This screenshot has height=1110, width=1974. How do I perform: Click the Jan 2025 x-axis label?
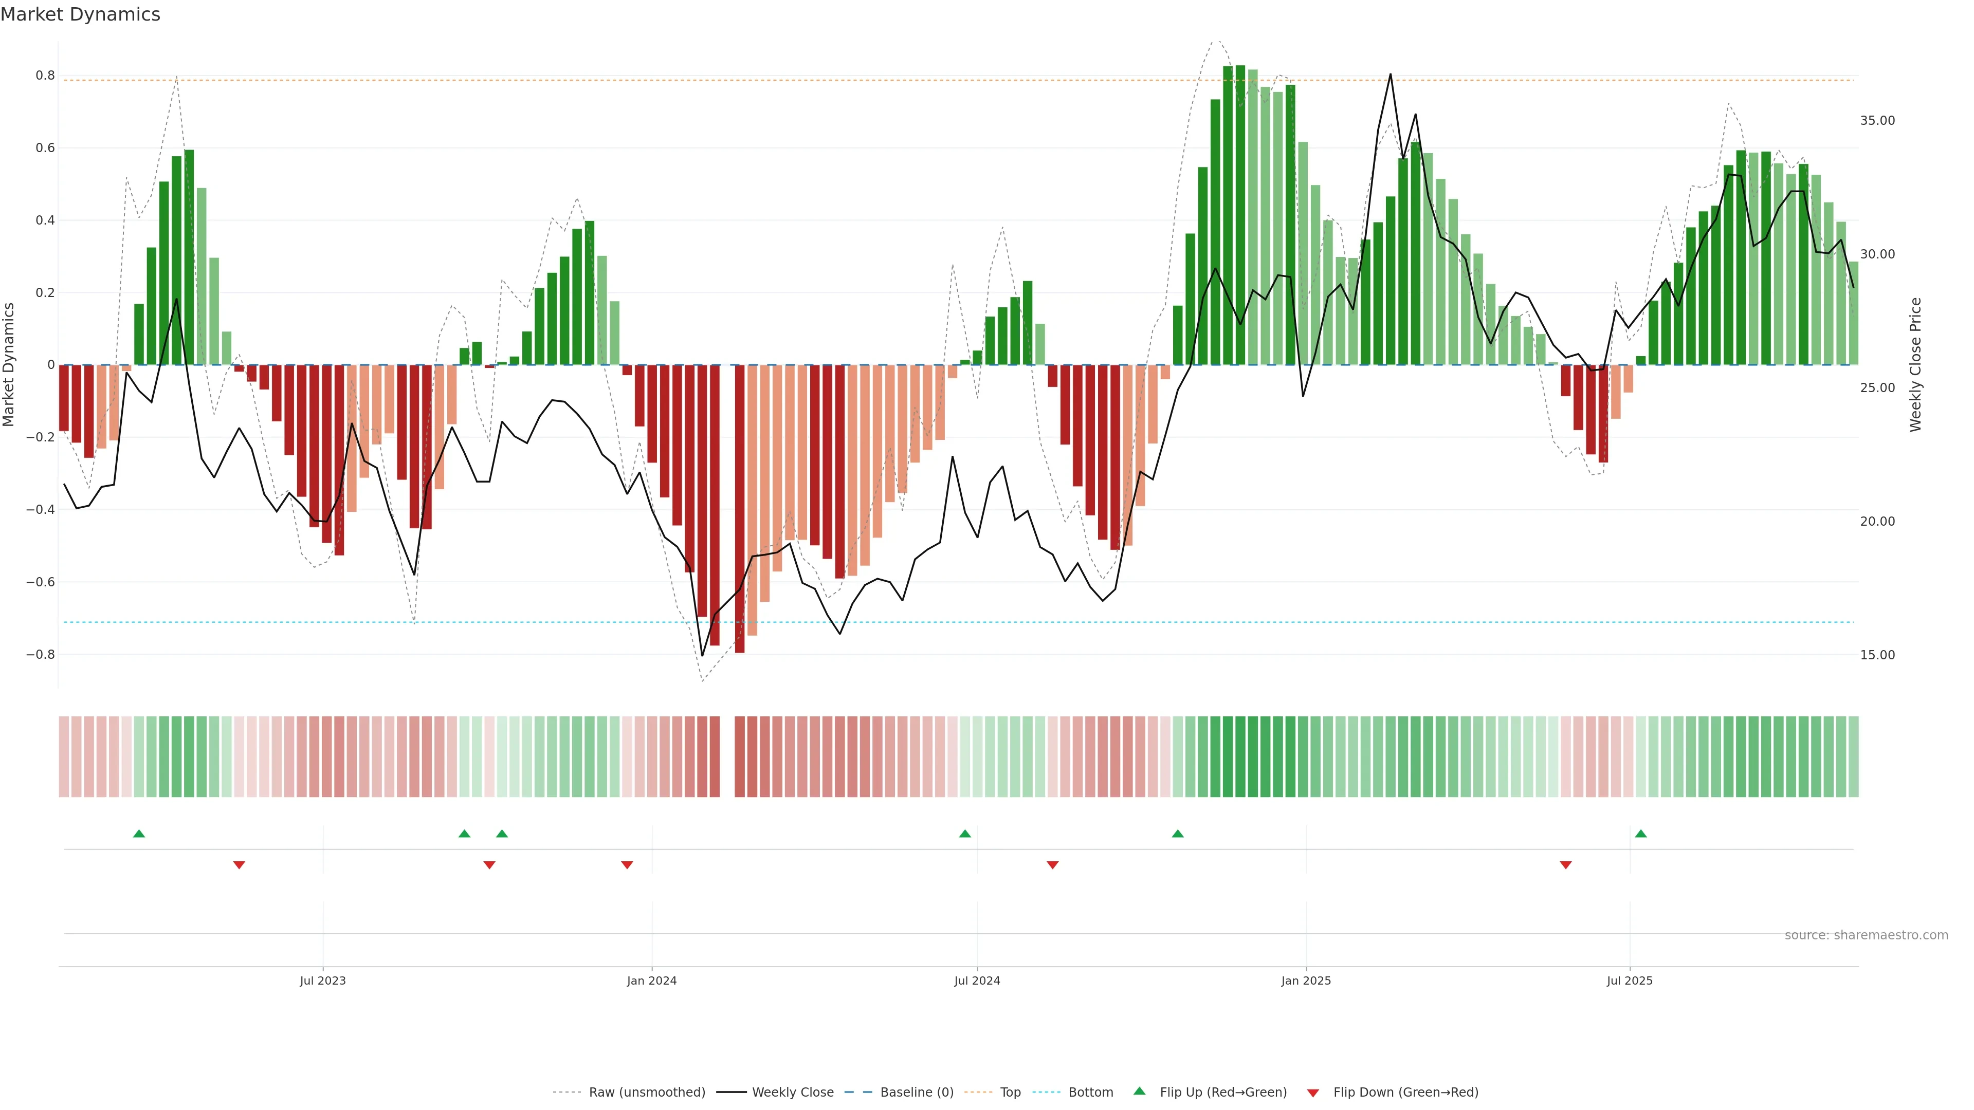coord(1306,980)
